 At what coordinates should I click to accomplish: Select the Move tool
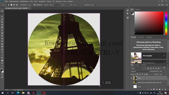[x=2, y=11]
